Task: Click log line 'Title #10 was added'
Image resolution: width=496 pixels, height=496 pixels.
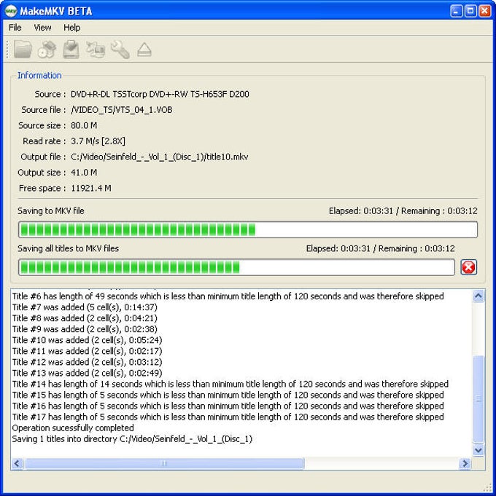Action: point(87,340)
